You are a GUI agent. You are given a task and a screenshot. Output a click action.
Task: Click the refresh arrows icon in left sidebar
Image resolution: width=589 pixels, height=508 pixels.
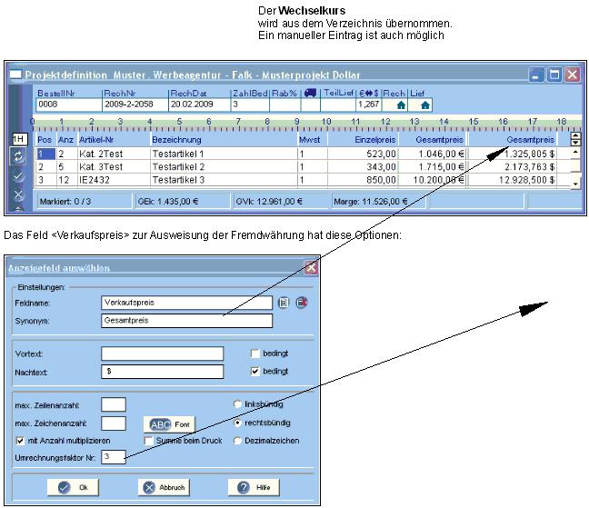[x=17, y=157]
